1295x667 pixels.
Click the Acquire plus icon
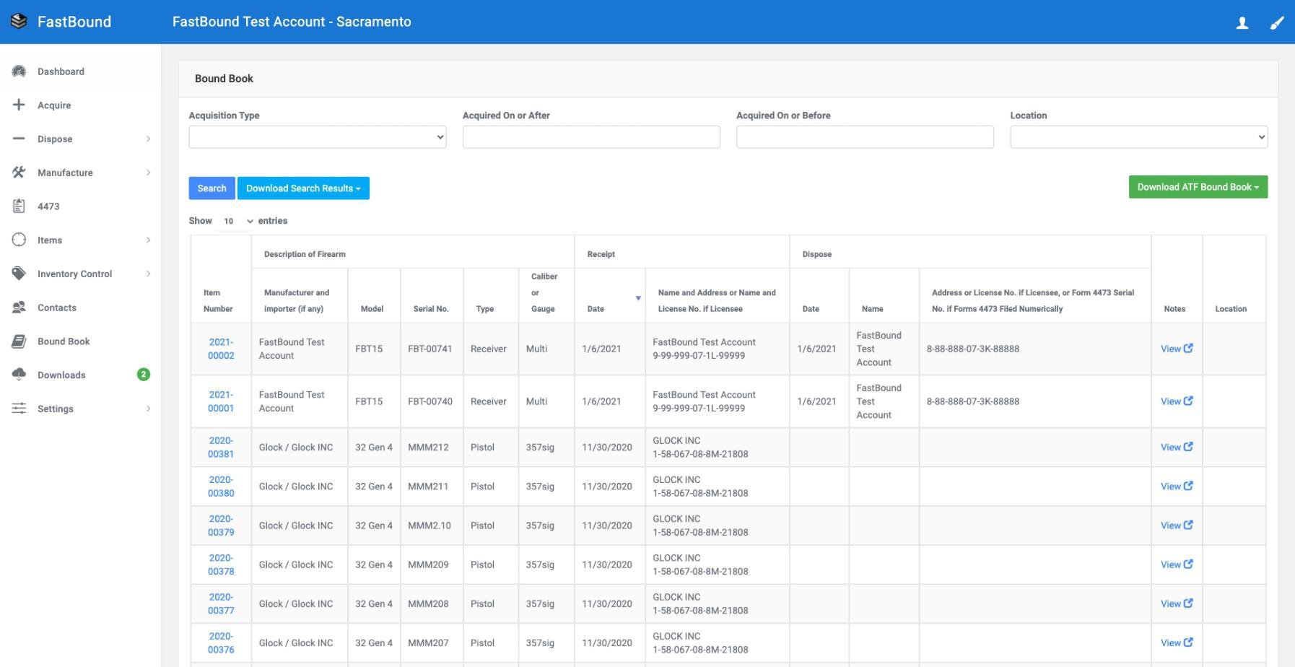(19, 105)
